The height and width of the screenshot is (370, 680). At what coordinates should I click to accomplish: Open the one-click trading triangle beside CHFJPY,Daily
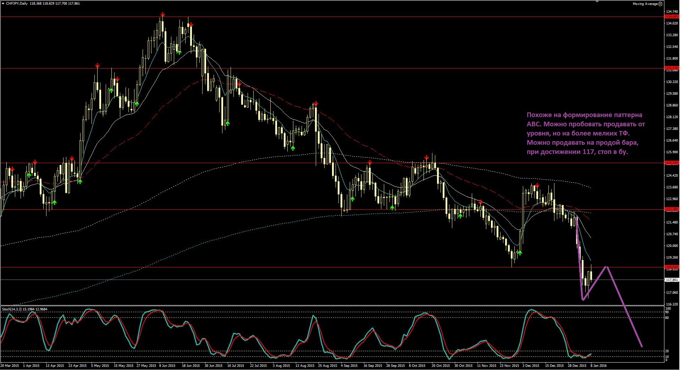(x=3, y=4)
